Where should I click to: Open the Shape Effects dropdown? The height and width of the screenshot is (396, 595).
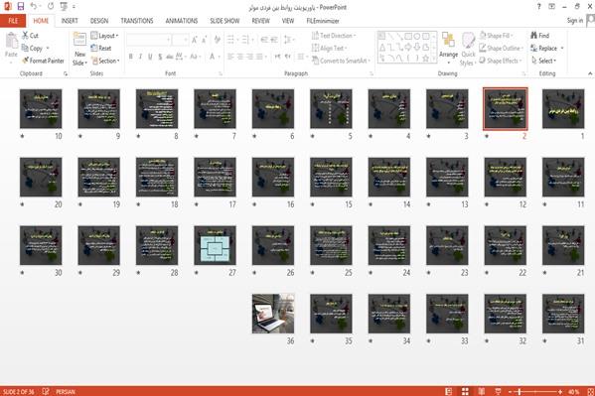(x=501, y=61)
